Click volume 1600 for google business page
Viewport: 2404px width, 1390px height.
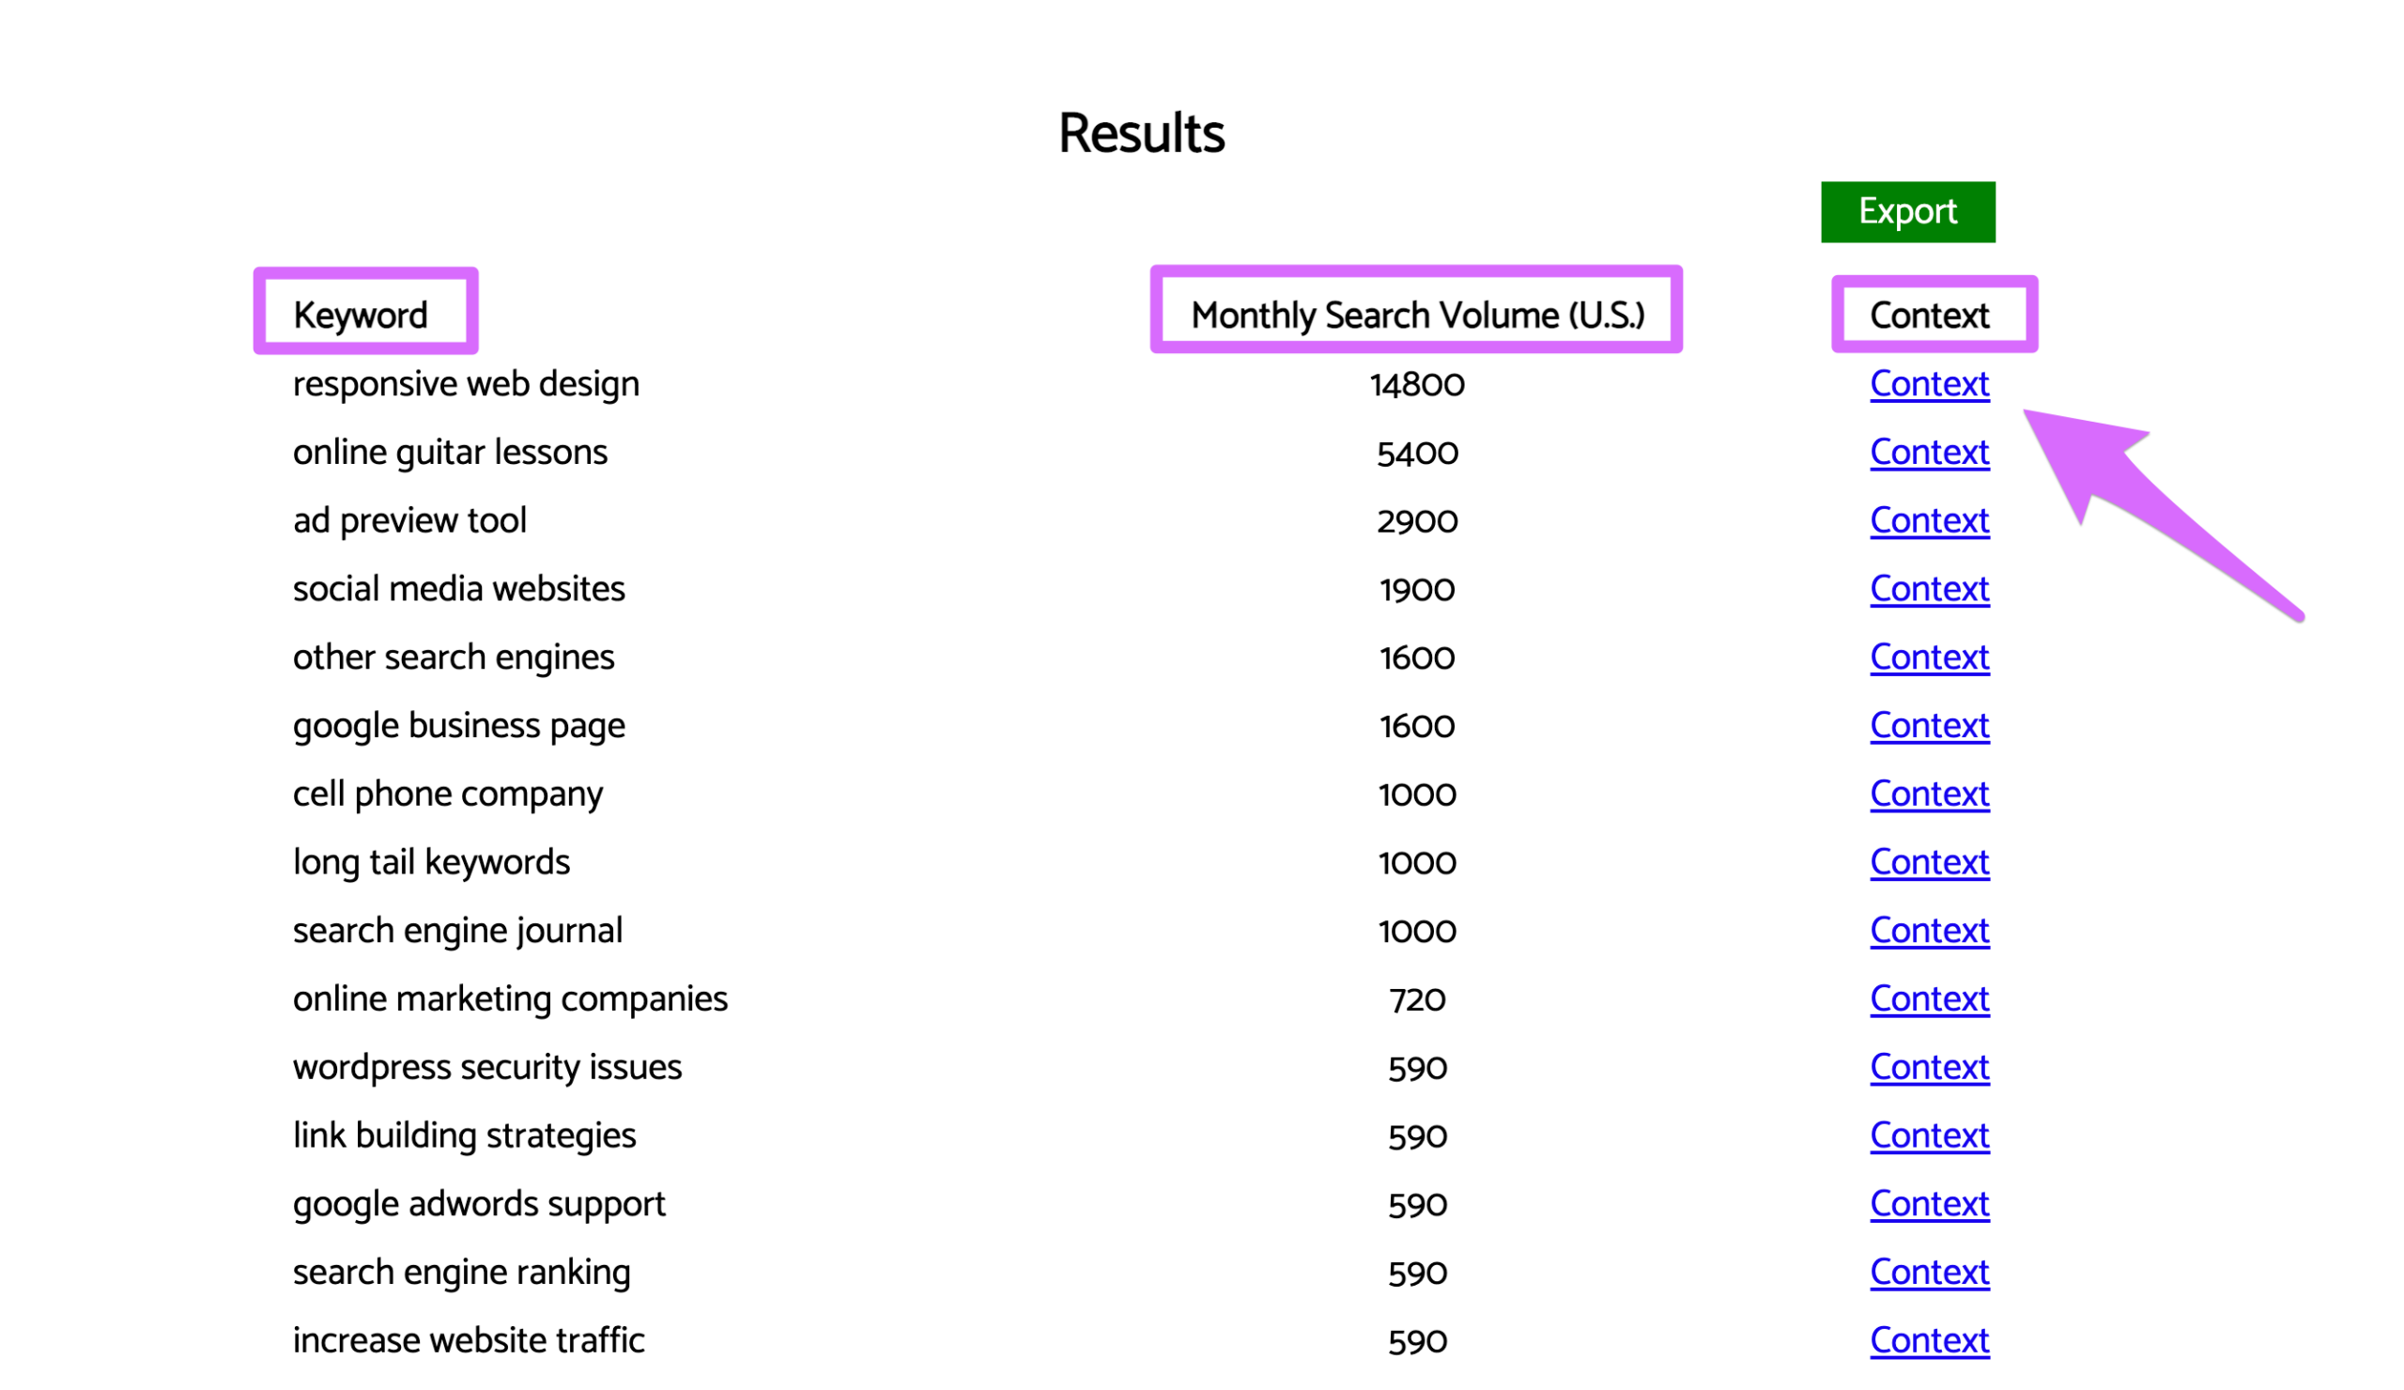click(x=1417, y=727)
